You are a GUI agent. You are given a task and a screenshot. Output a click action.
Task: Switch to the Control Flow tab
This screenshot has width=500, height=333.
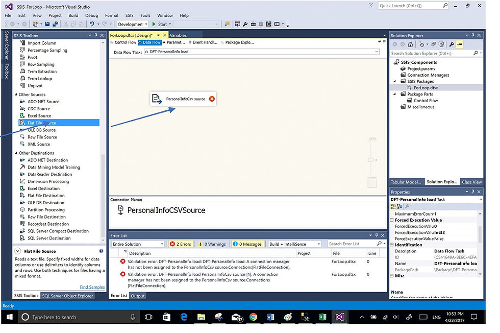123,42
